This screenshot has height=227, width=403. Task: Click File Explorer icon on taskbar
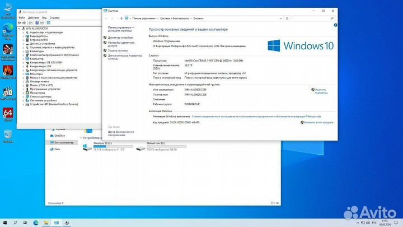(46, 223)
